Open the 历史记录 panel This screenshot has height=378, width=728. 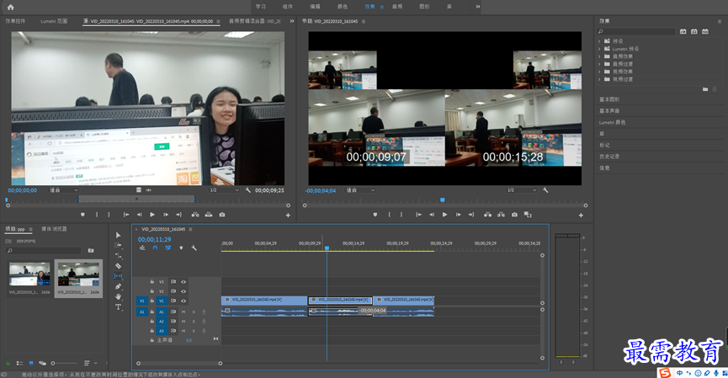tap(609, 157)
